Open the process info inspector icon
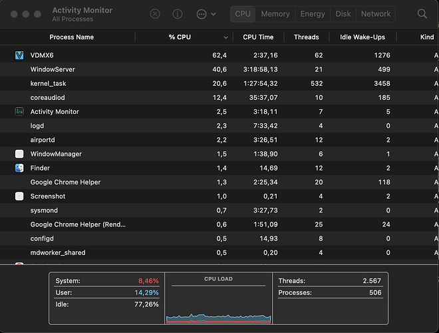439x333 pixels. click(x=178, y=14)
